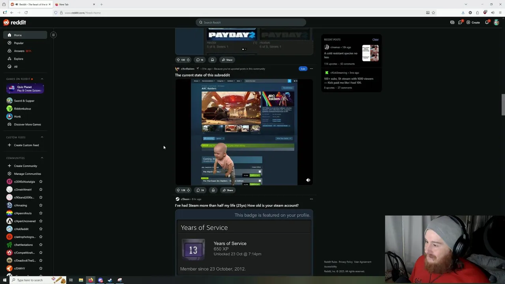Image resolution: width=505 pixels, height=284 pixels.
Task: Give an award to the Payday 2 post
Action: point(212,60)
